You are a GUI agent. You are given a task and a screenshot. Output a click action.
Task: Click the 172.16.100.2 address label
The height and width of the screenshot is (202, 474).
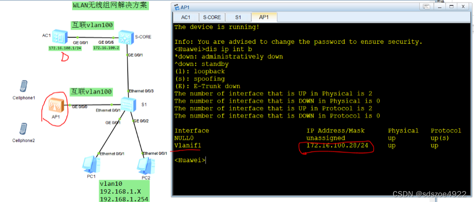[106, 48]
